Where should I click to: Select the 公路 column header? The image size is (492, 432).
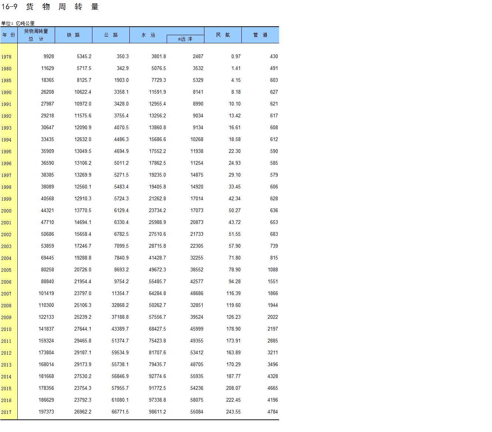coord(111,35)
